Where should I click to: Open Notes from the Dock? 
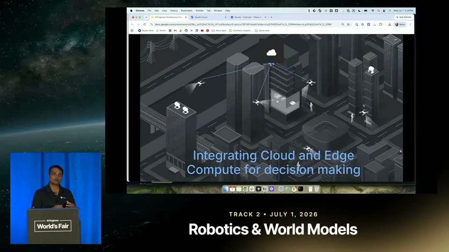pos(239,189)
